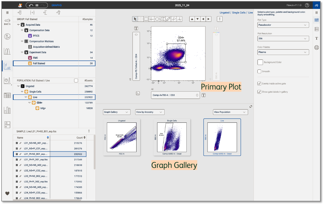Click the Background Color swatch

pyautogui.click(x=260, y=62)
